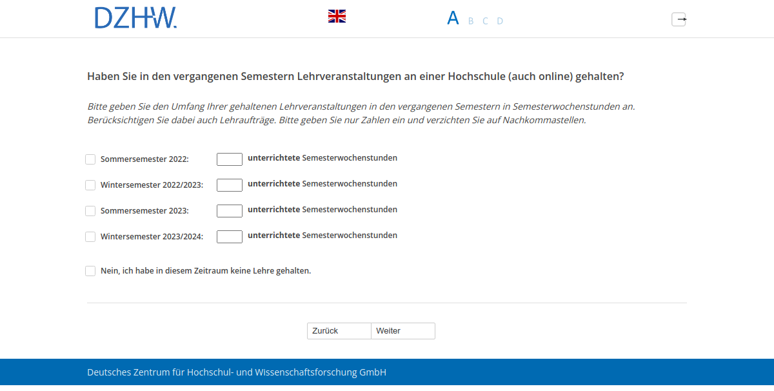Select the large font size letter A
This screenshot has height=391, width=774.
coord(453,17)
